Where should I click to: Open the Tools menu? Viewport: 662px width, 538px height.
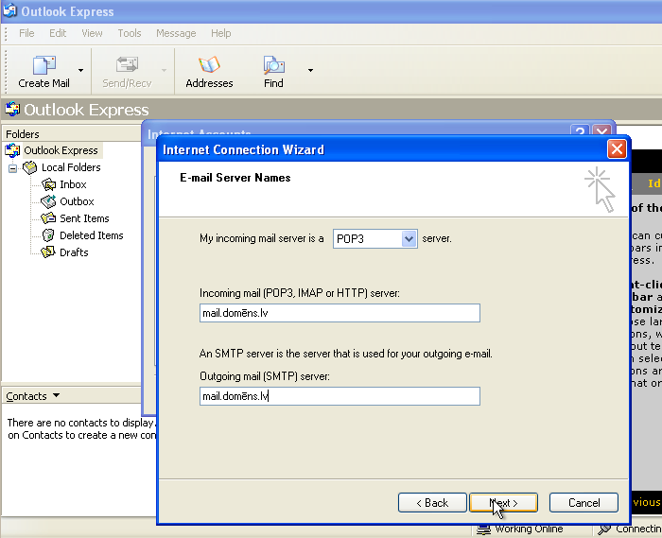[130, 33]
